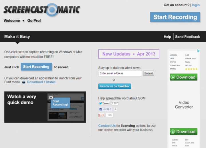Image resolution: width=206 pixels, height=148 pixels.
Task: Click the lower green Download ad button
Action: point(183,132)
